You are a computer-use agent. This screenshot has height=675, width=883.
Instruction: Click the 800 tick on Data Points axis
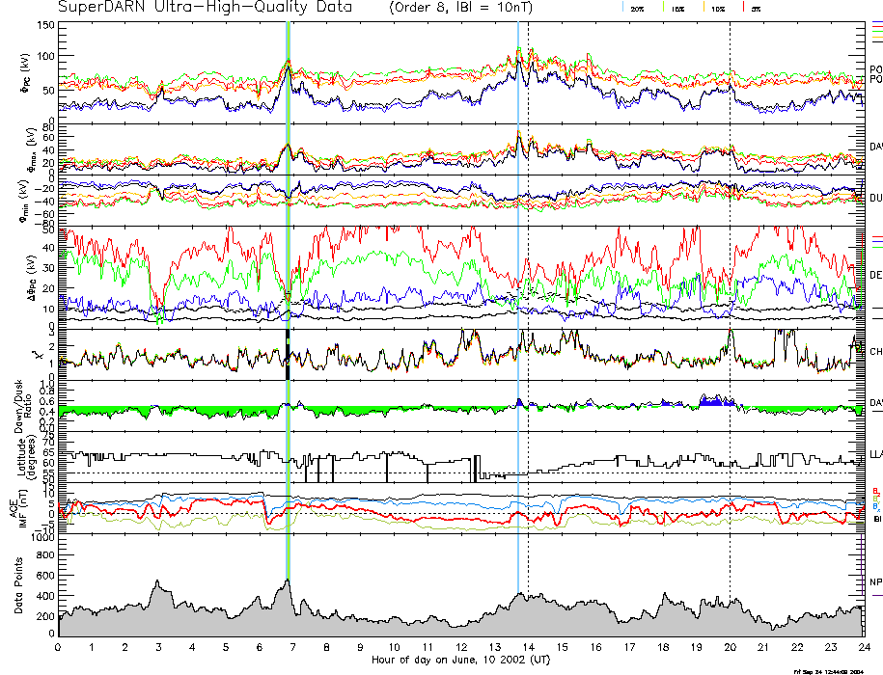coord(46,554)
